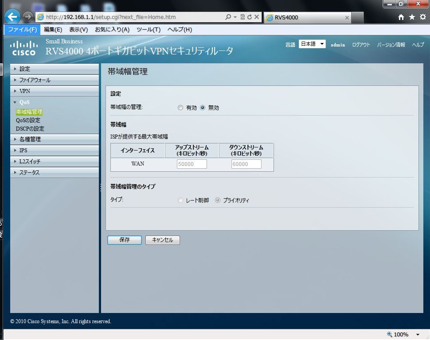Click the キャンセル button
430x340 pixels.
tap(163, 240)
